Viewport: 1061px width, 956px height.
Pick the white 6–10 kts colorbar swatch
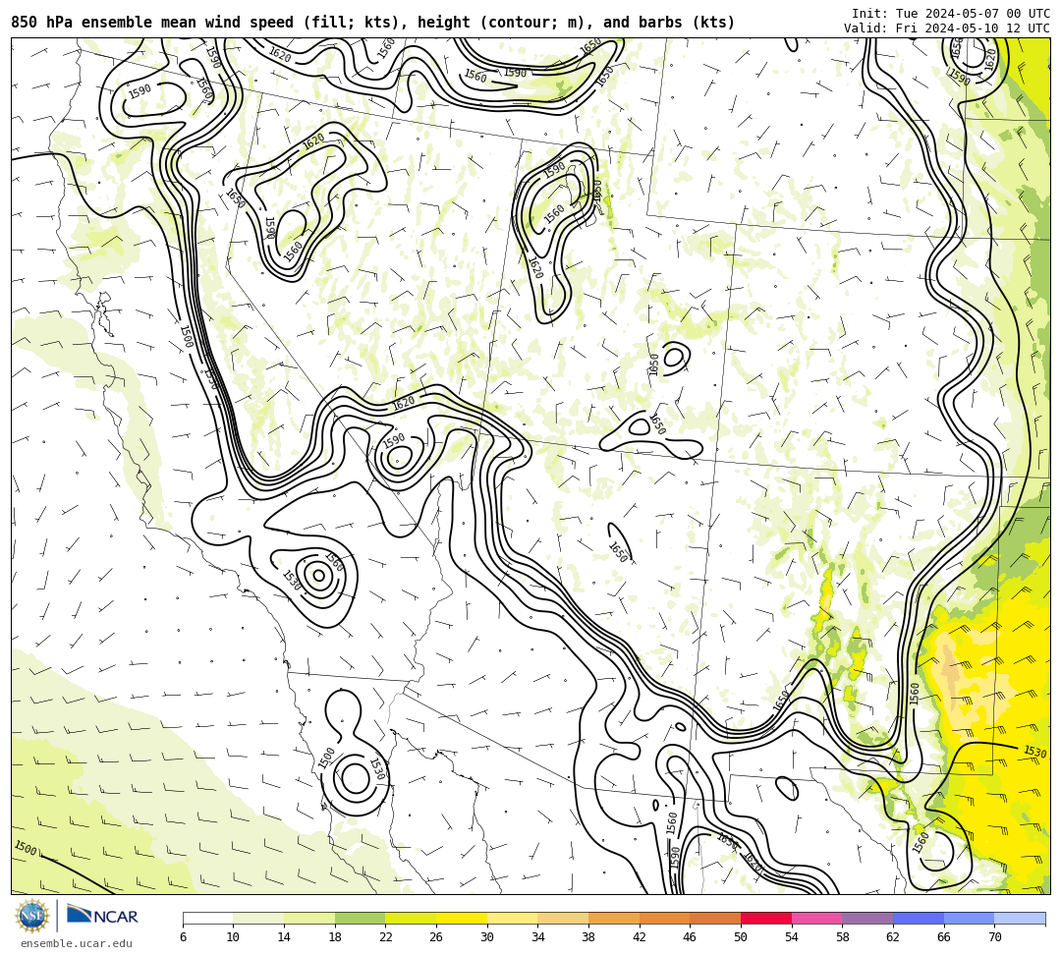[207, 918]
